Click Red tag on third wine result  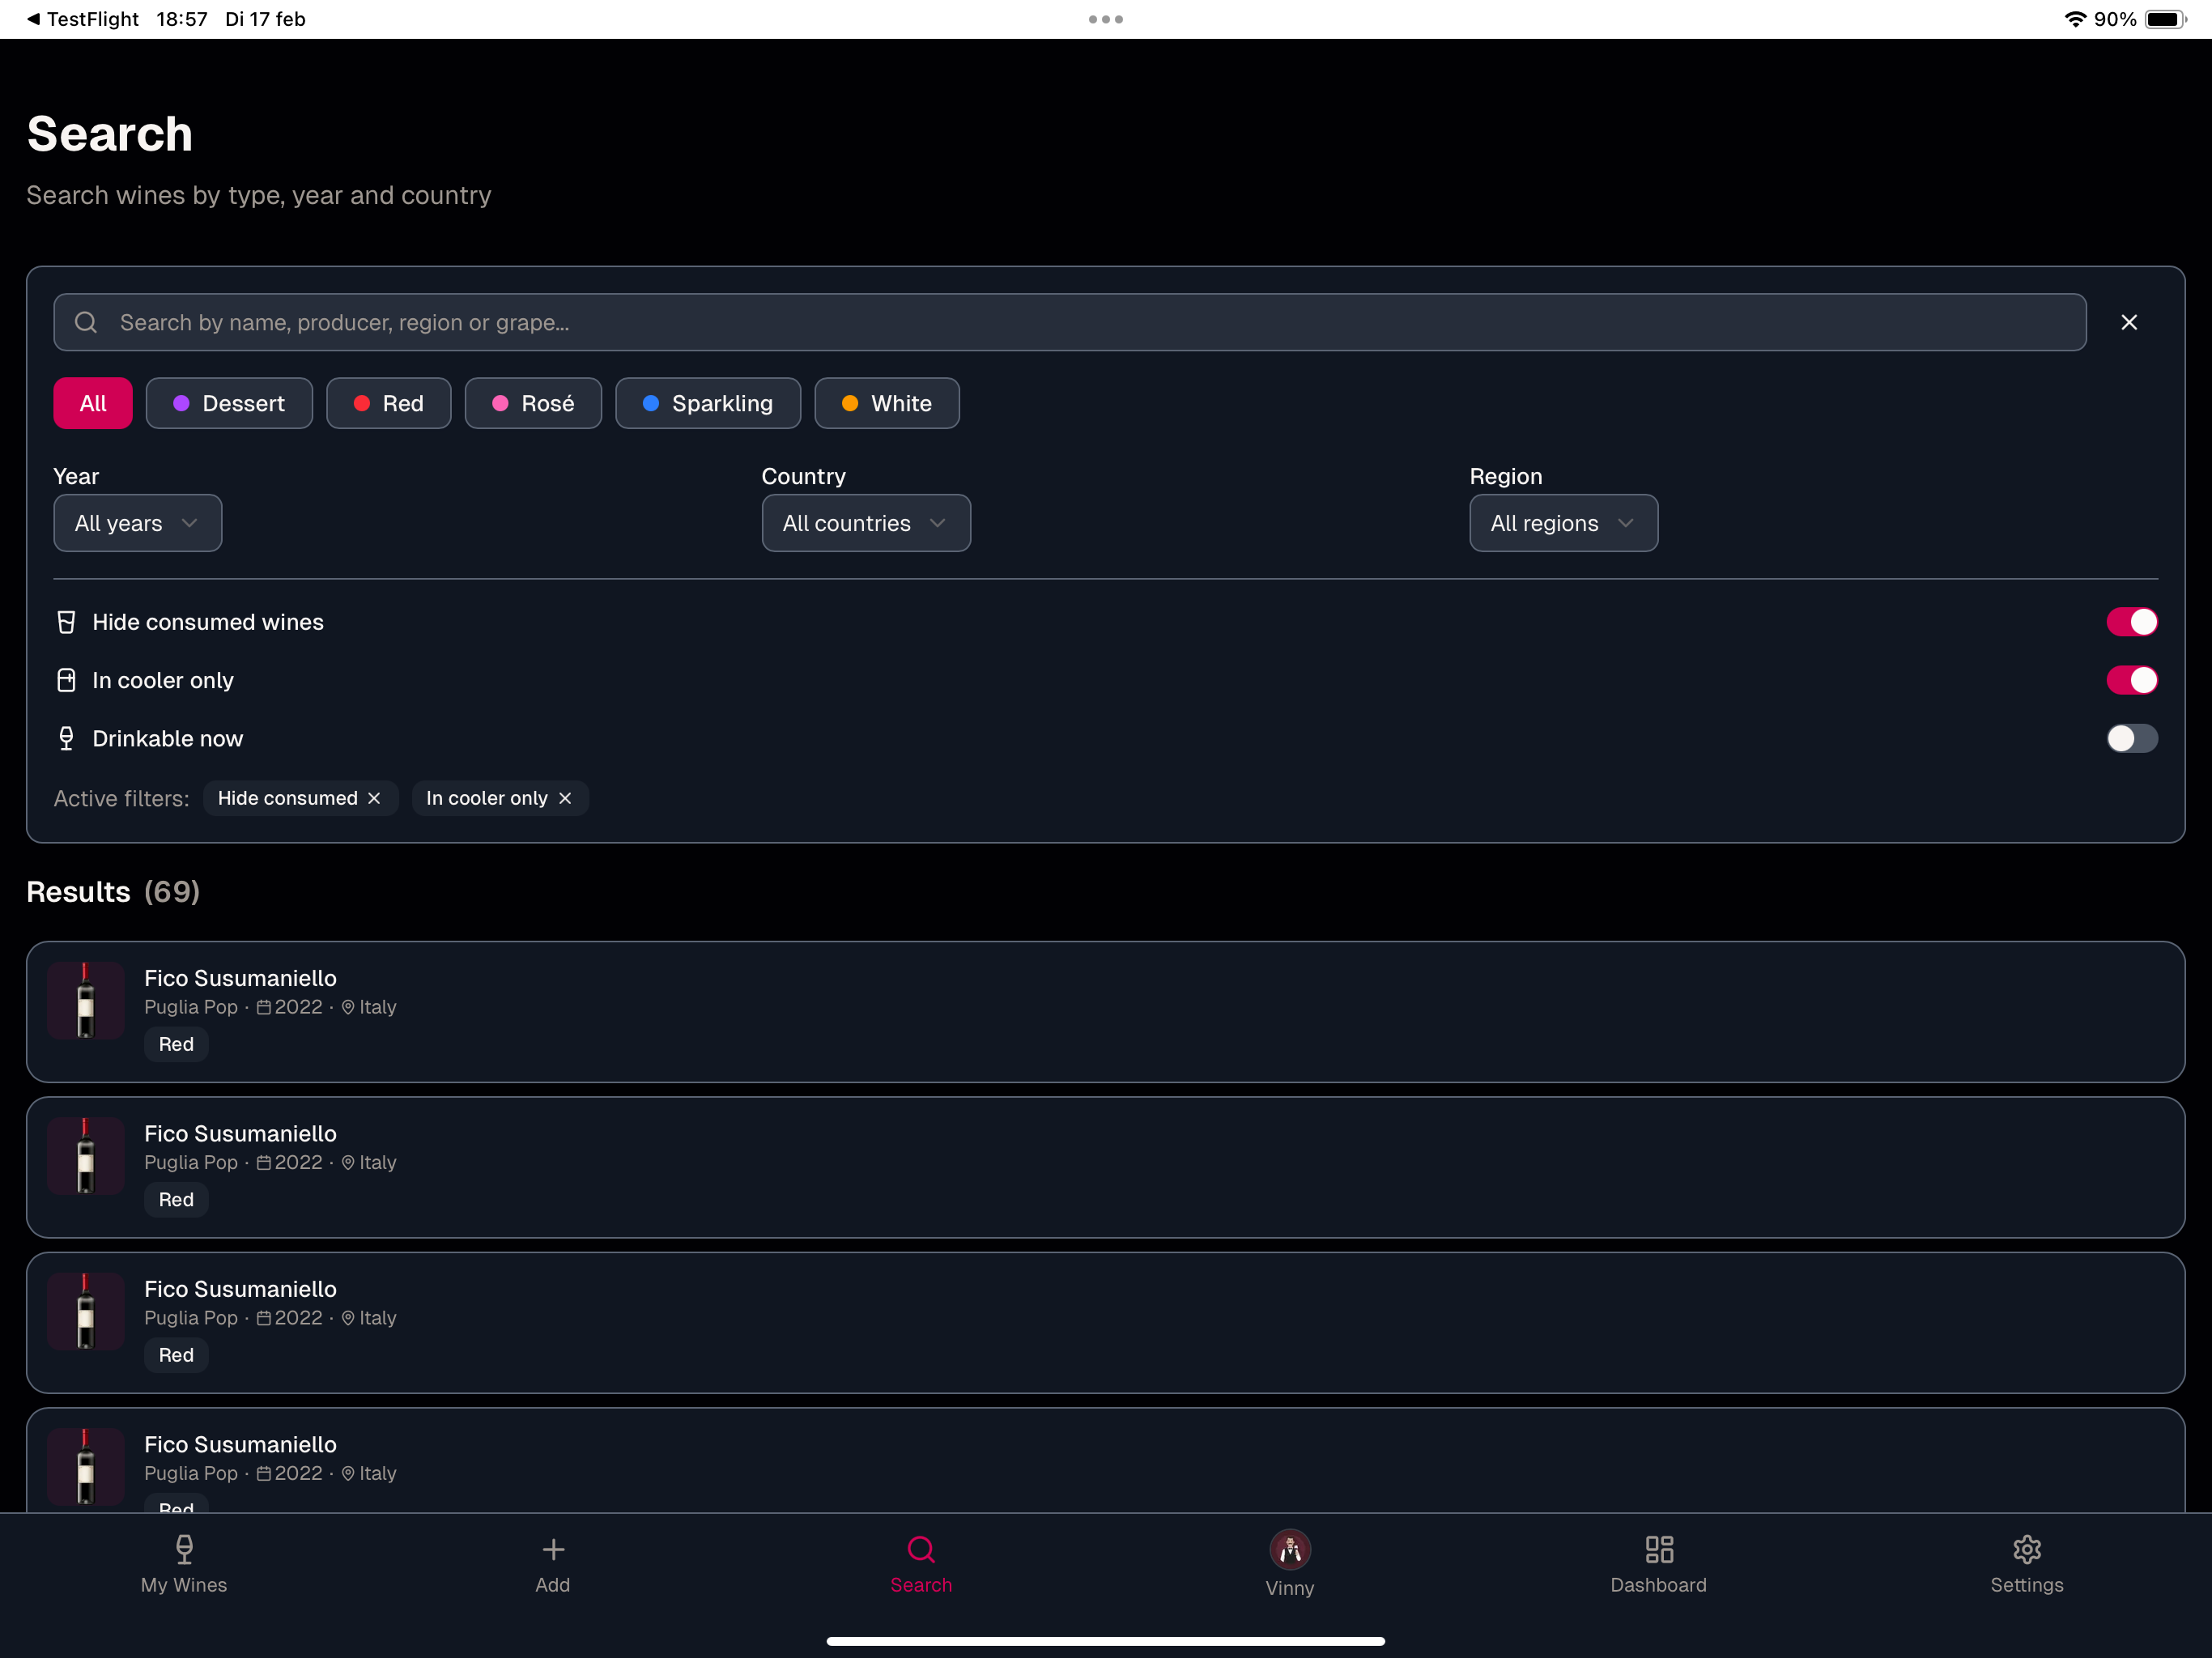click(176, 1355)
